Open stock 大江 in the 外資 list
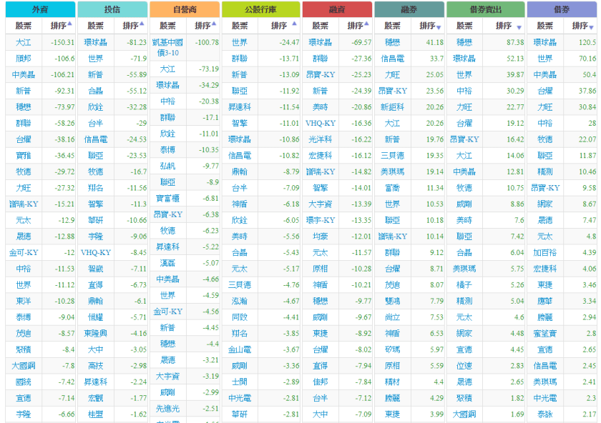601x423 pixels. point(23,43)
